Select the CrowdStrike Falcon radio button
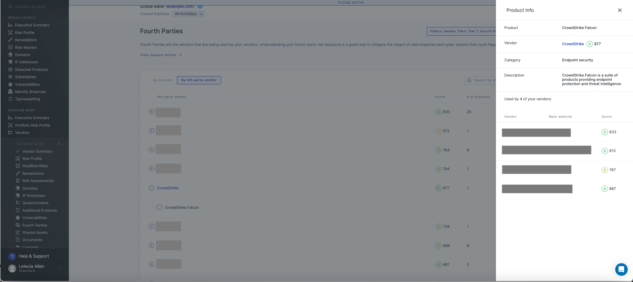 point(159,207)
